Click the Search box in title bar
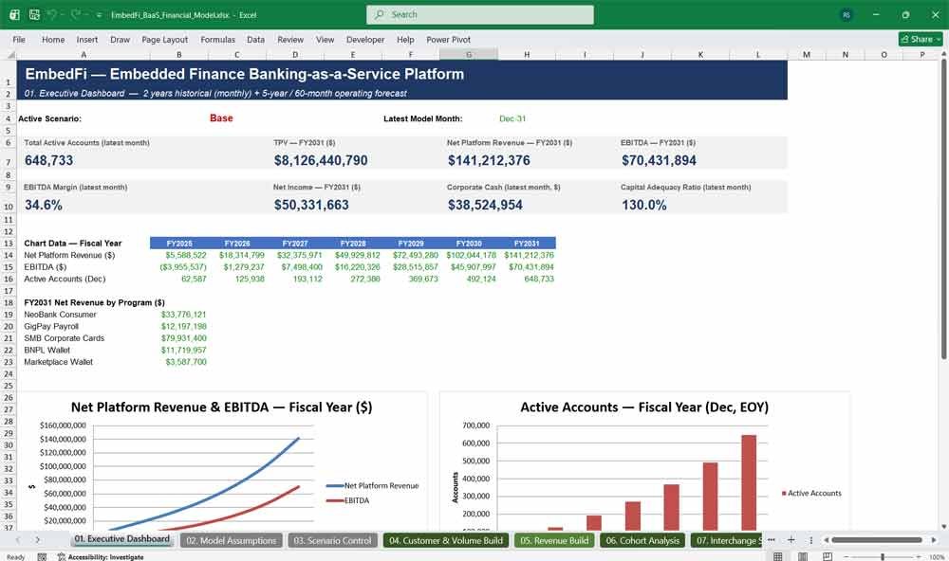The height and width of the screenshot is (561, 949). [480, 14]
